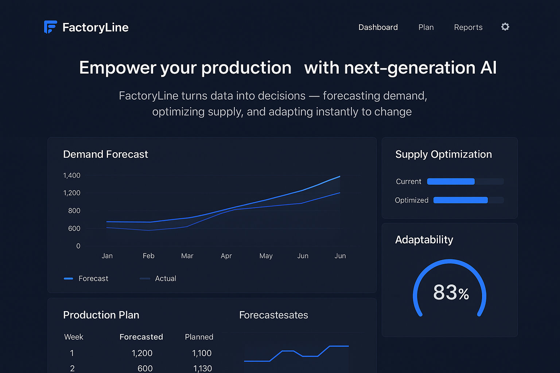Go to the Dashboard page

(378, 27)
